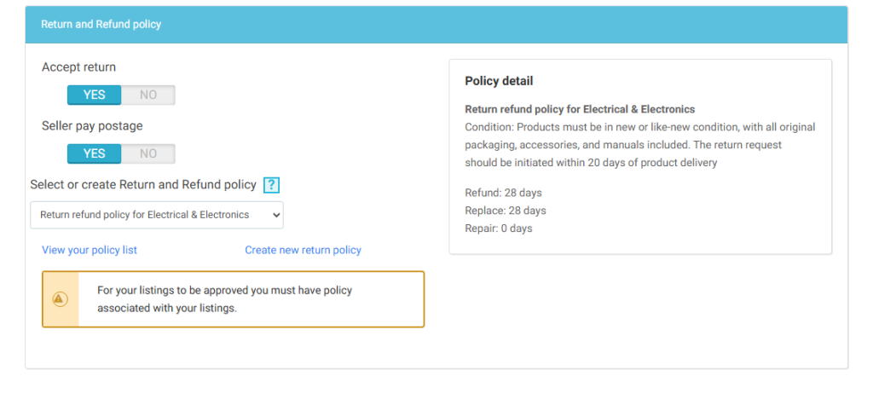Click the Return and Refund policy header

click(x=101, y=25)
